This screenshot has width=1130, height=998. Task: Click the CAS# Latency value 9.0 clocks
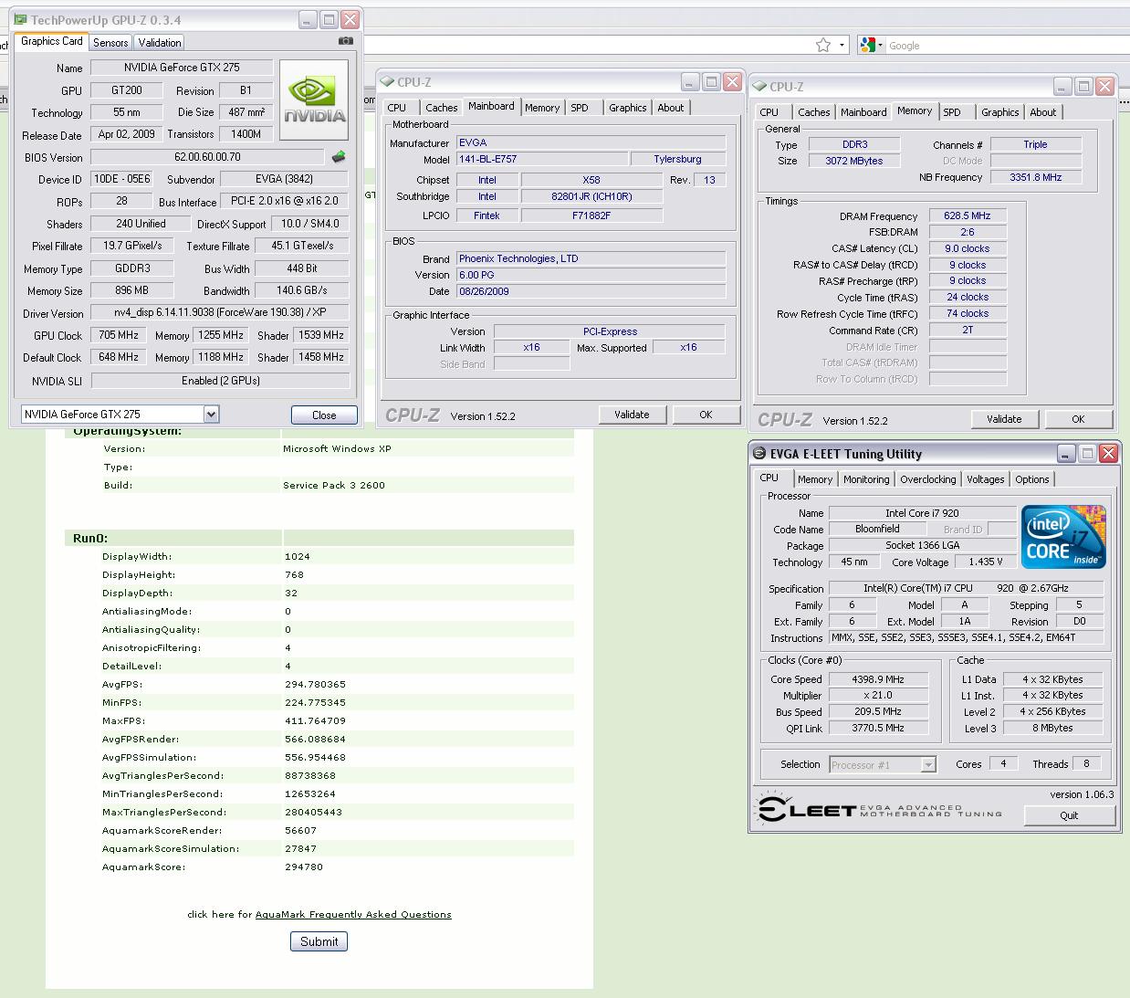tap(968, 248)
